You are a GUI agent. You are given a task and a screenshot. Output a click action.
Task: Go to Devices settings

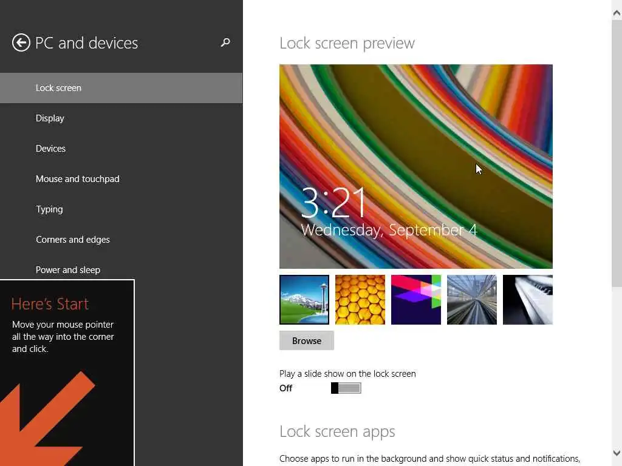coord(50,149)
